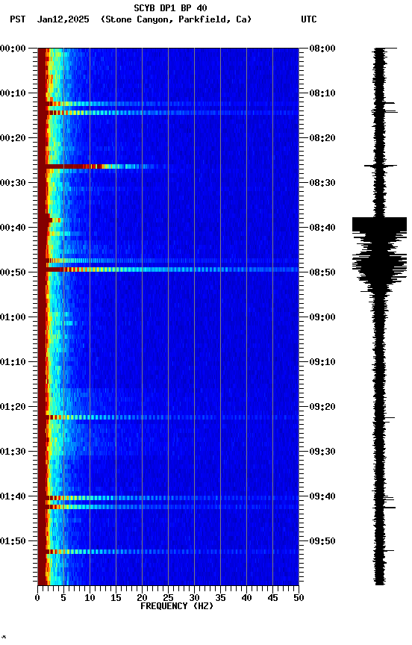Click the Stone Canyon, Parkfield, Ca location text
Screen dimensions: 412x645
(176, 19)
